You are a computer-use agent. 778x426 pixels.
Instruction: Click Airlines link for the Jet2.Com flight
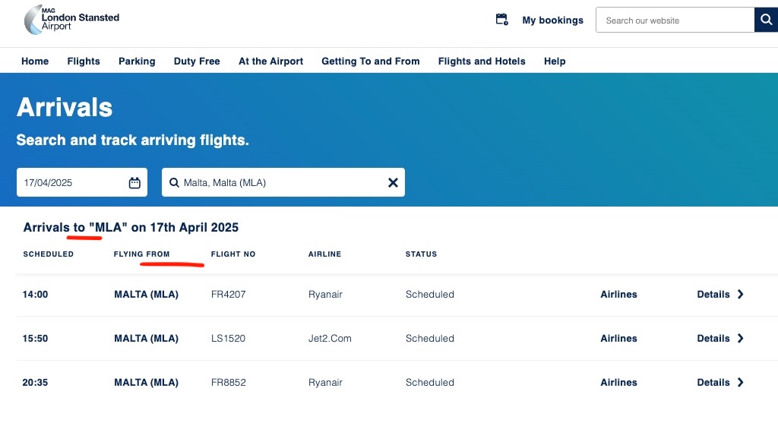click(x=618, y=338)
